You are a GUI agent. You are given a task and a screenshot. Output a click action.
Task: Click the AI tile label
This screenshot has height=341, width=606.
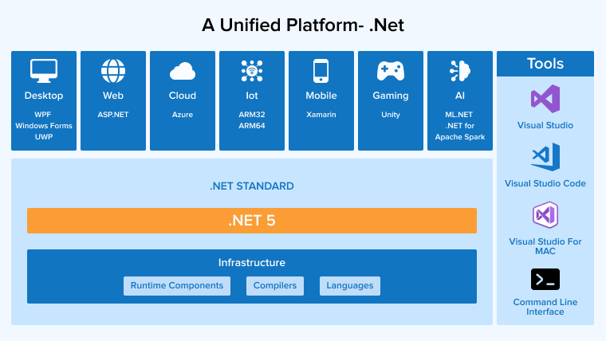(x=460, y=96)
